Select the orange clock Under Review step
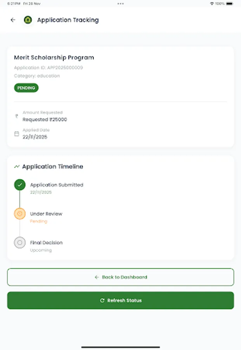Screen dimensions: 241x350 click(x=20, y=213)
